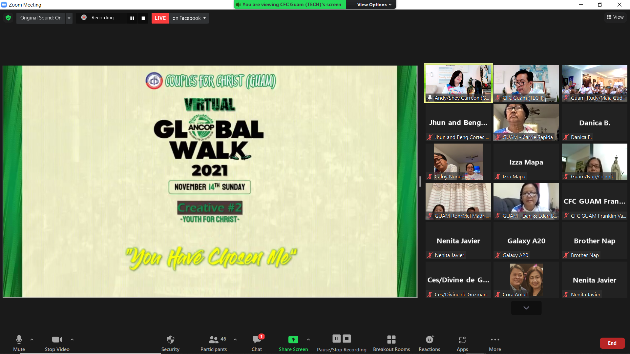This screenshot has width=630, height=354.
Task: Click pause icon in Pause/Stop Recording
Action: click(x=337, y=339)
